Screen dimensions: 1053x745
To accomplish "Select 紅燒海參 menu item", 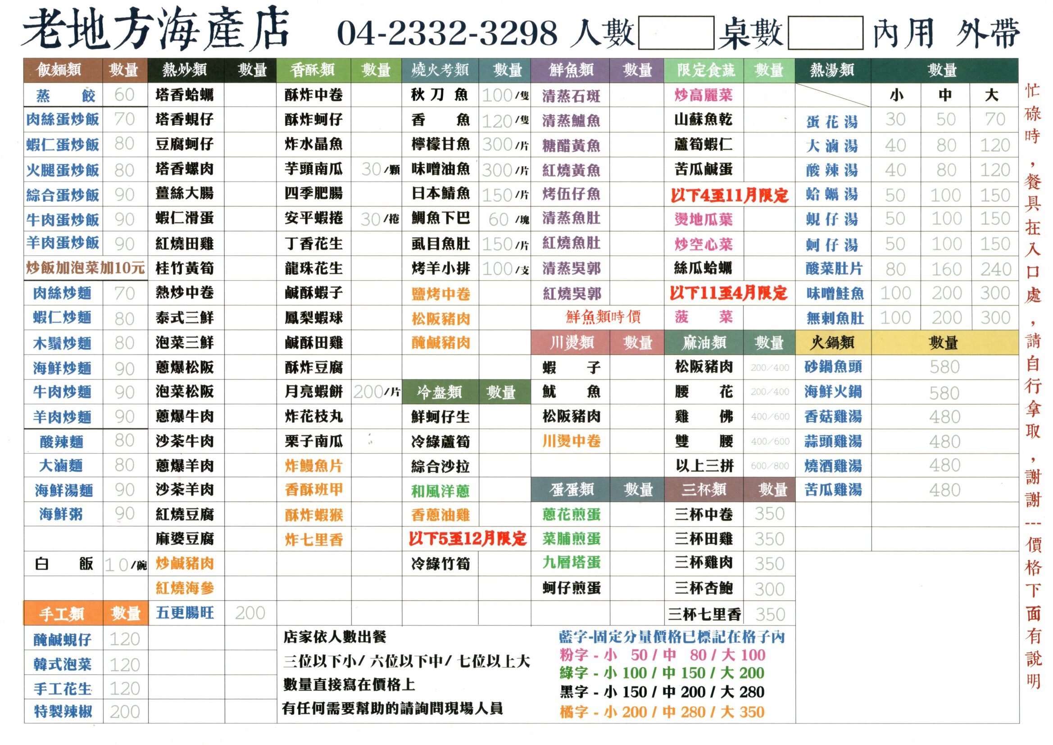I will pos(184,588).
